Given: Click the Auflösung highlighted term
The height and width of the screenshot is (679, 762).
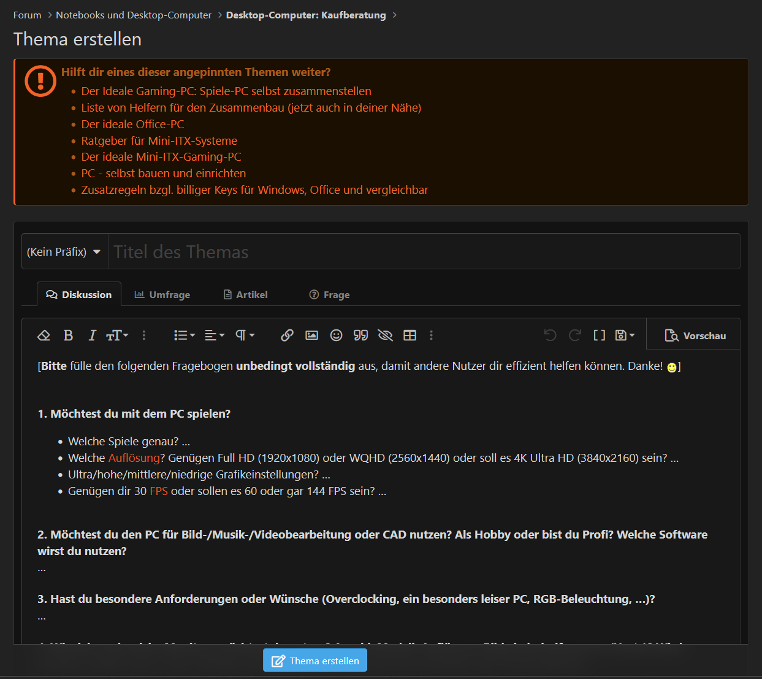Looking at the screenshot, I should 134,458.
